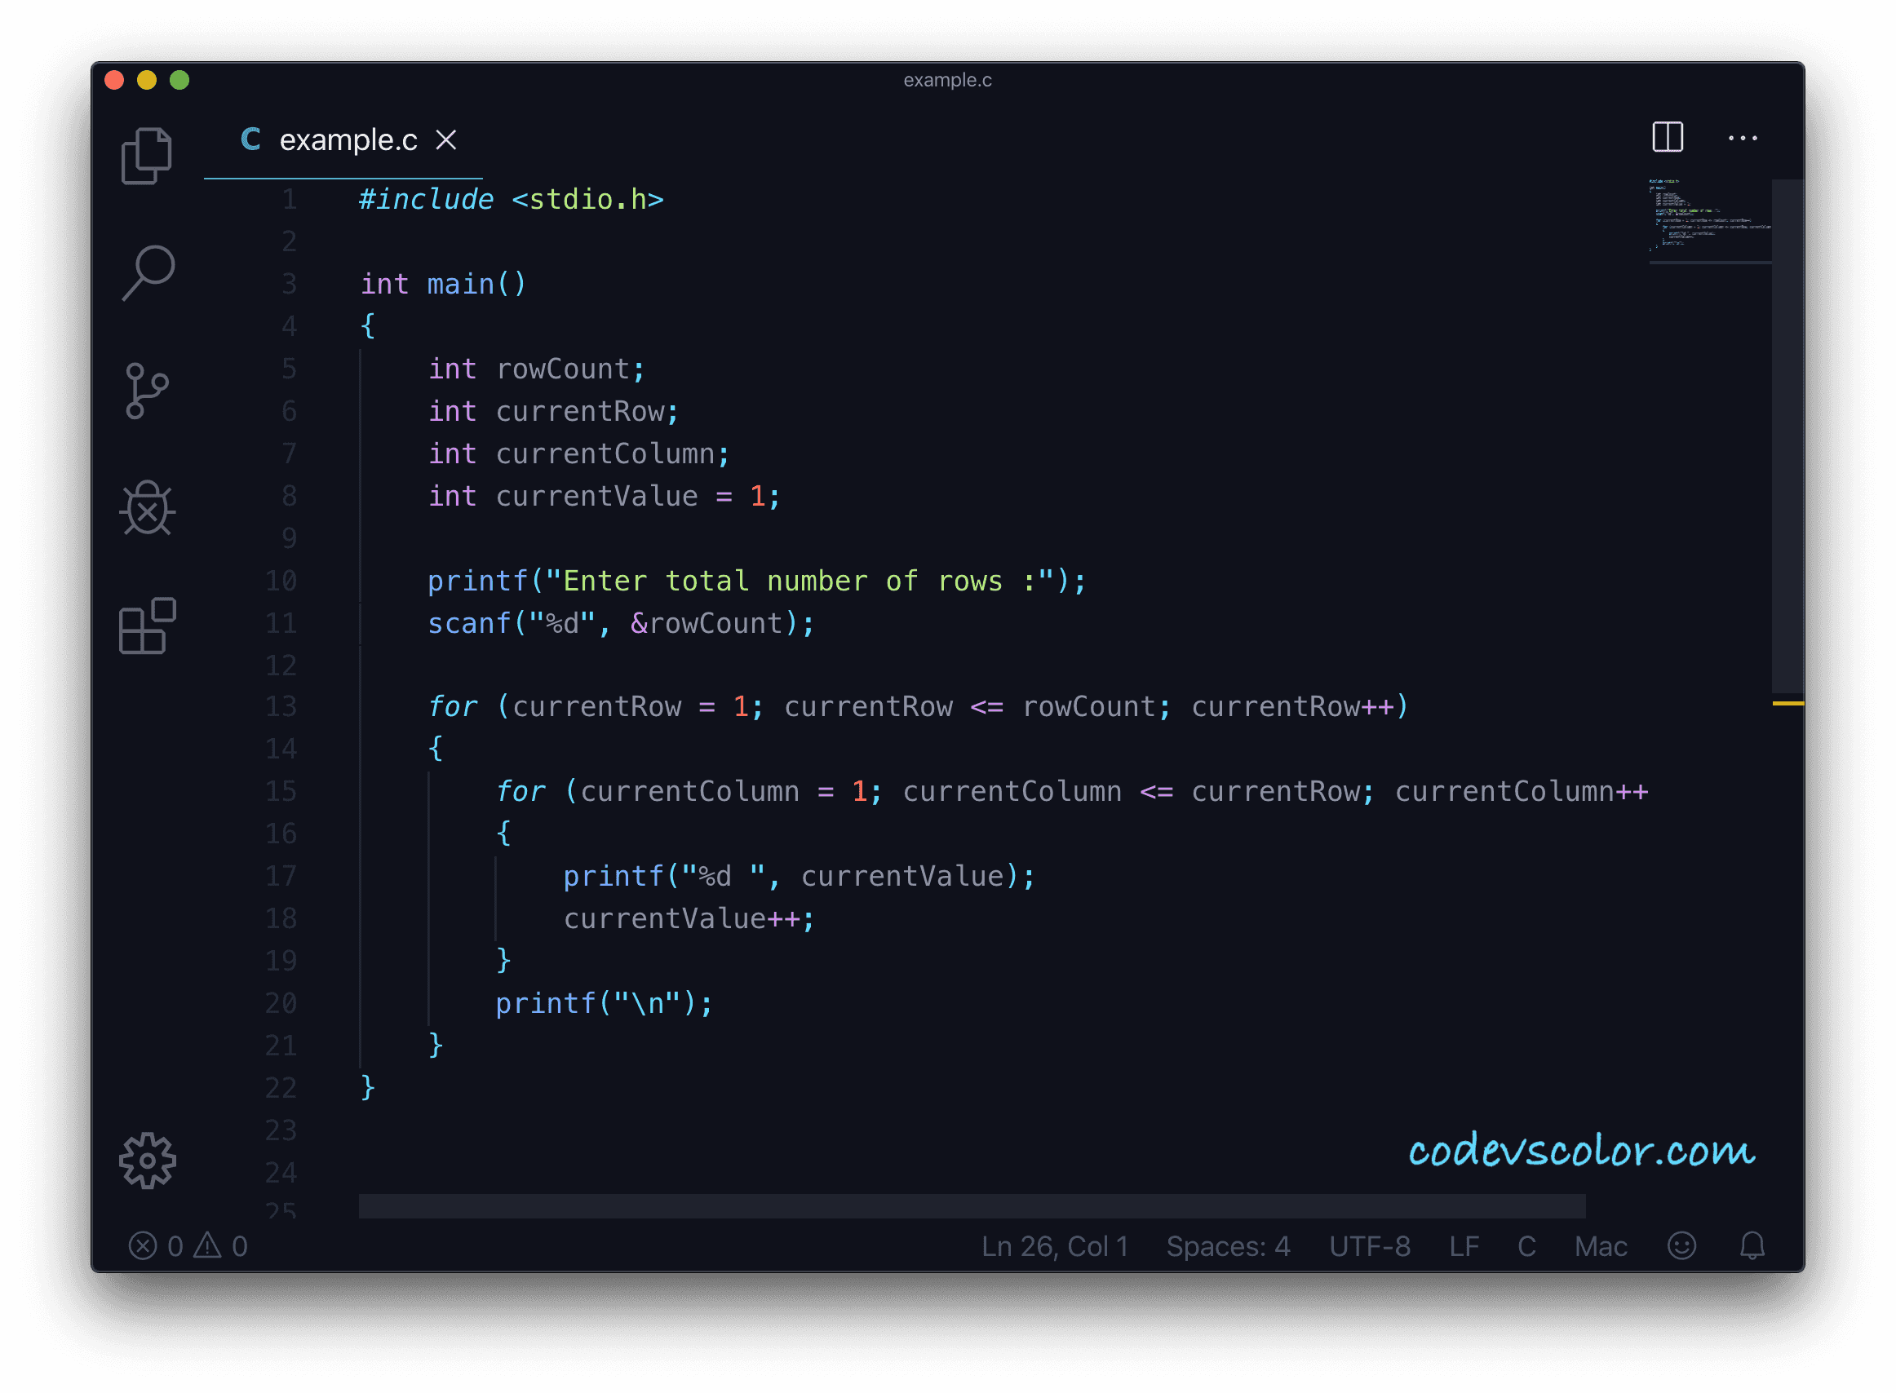The width and height of the screenshot is (1896, 1393).
Task: Open the Debug bug icon
Action: pos(147,508)
